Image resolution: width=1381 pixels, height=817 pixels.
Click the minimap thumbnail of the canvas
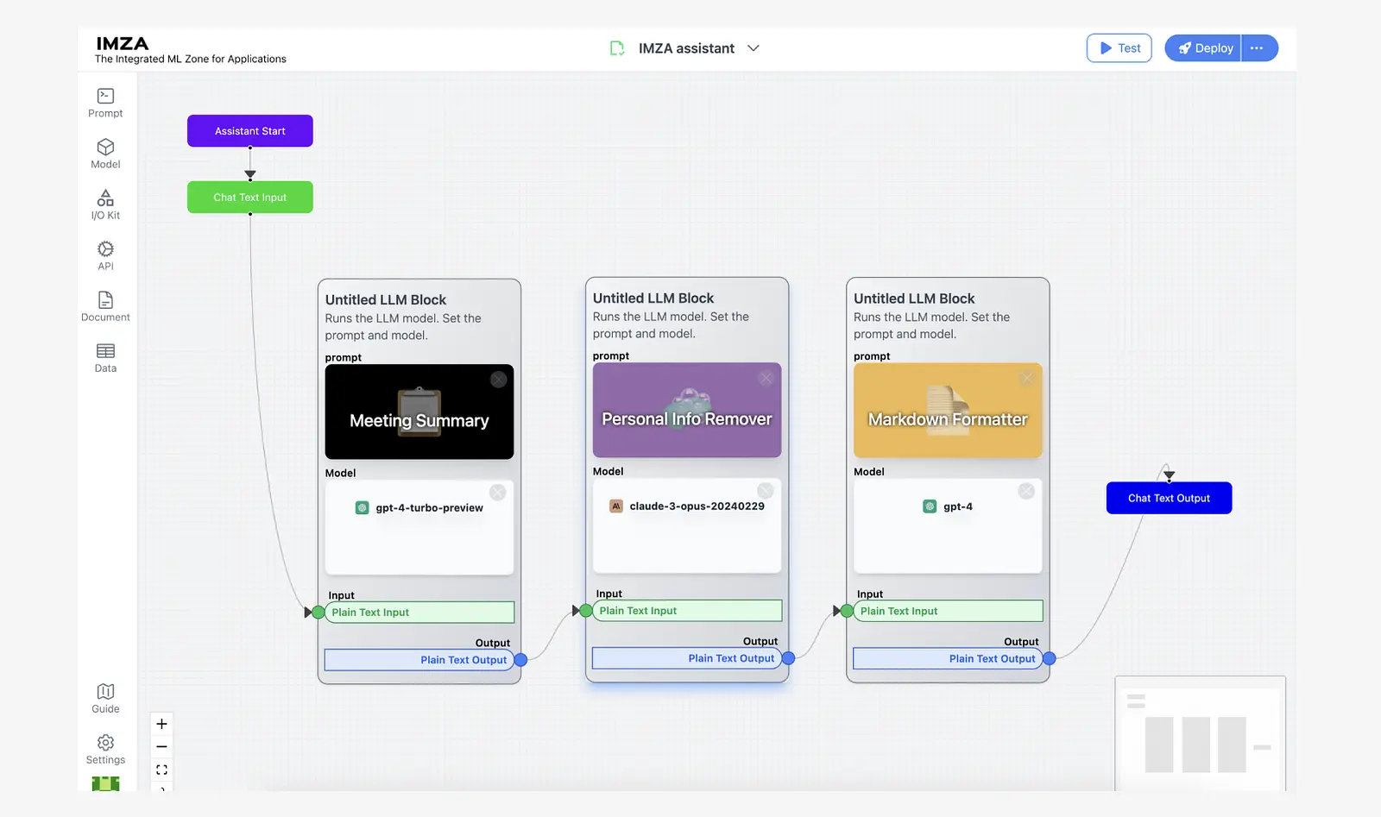pos(1201,733)
